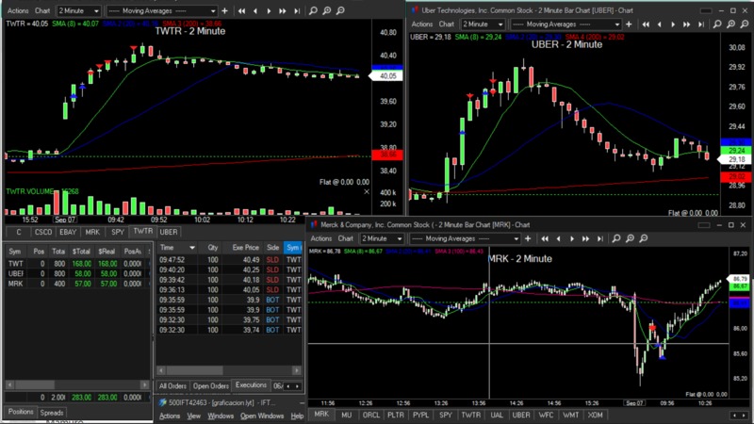754x424 pixels.
Task: Click Open Windows in the bottom menu bar
Action: pyautogui.click(x=262, y=416)
